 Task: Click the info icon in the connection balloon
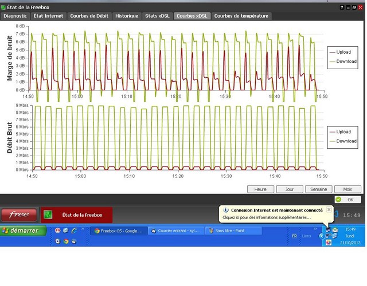pos(226,210)
